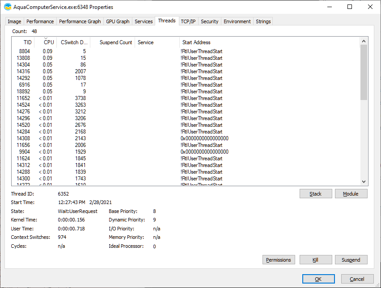Select thread row TID 11624

[x=186, y=159]
